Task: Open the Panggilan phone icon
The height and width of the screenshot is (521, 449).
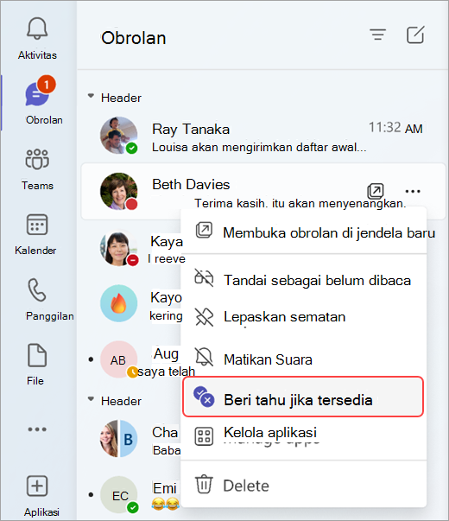Action: 37,289
